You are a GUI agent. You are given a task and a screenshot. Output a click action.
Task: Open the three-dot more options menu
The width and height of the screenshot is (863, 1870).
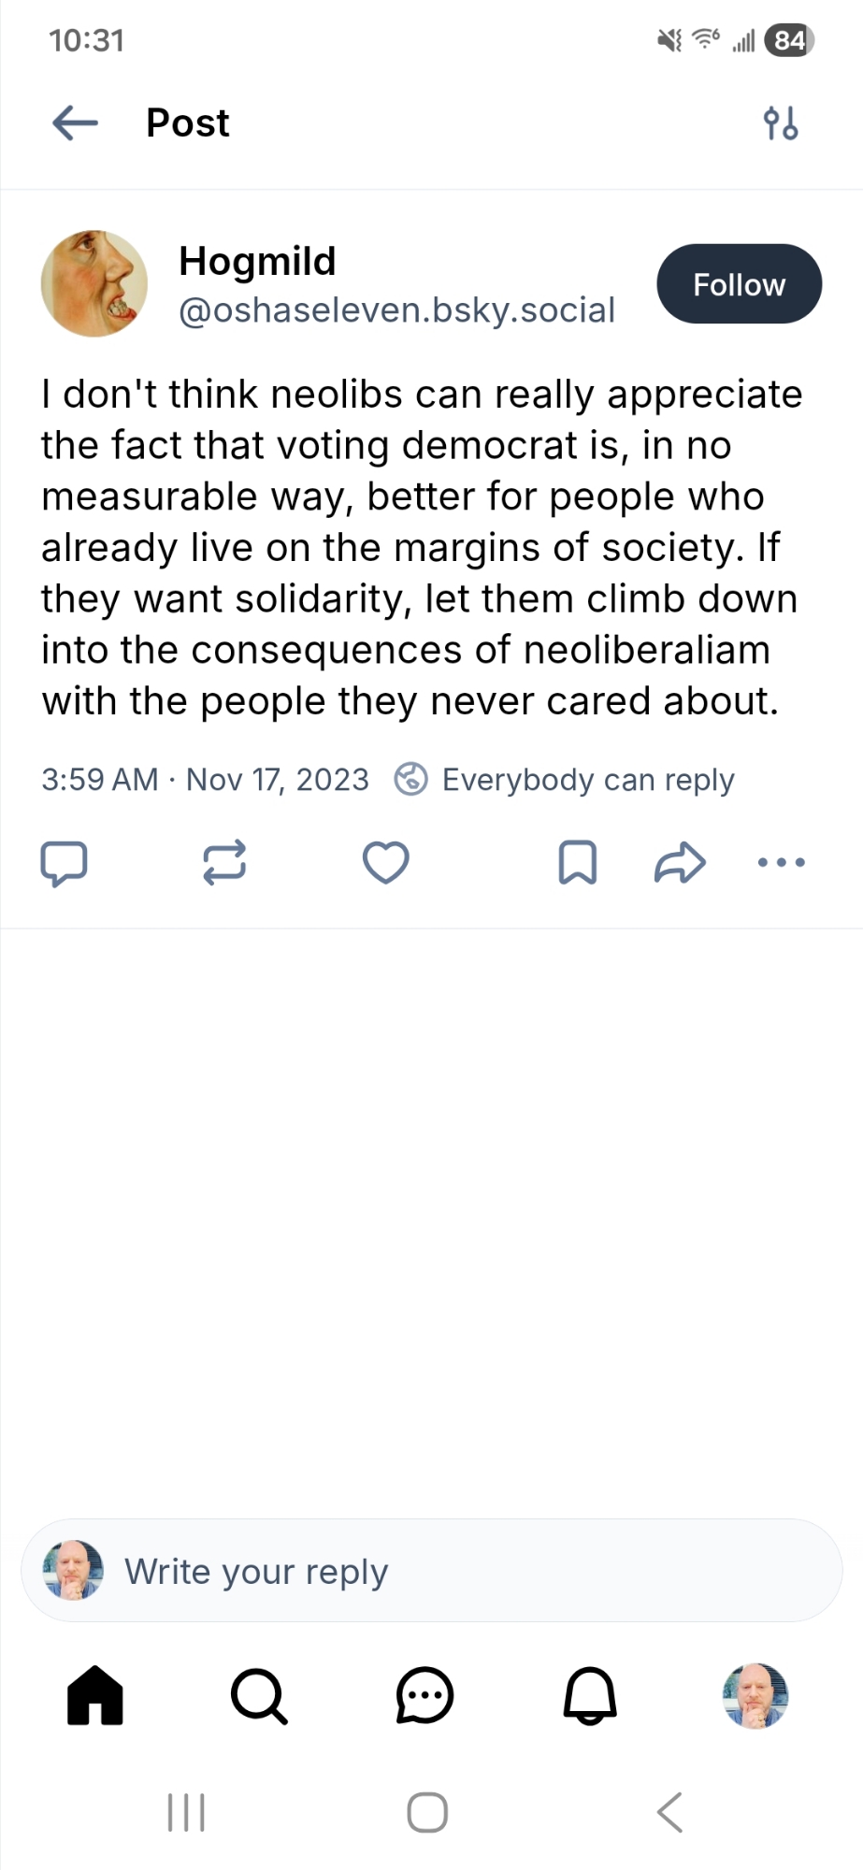click(781, 862)
